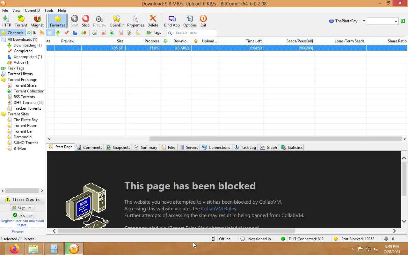
Task: Switch to the Snapshots tab
Action: pos(118,147)
